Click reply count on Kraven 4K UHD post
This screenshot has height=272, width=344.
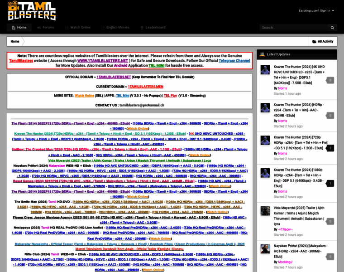click(x=330, y=80)
